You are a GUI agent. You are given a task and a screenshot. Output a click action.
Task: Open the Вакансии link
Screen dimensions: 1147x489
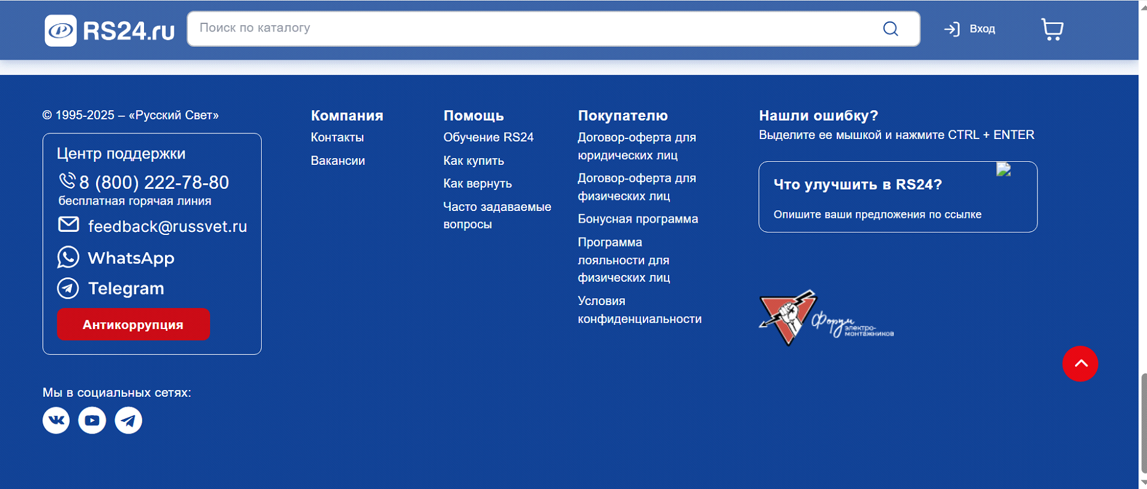[x=337, y=161]
